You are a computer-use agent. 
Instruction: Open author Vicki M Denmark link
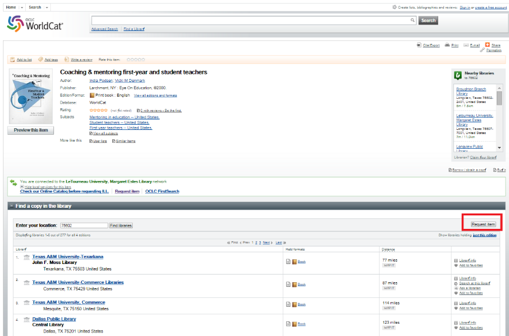130,81
